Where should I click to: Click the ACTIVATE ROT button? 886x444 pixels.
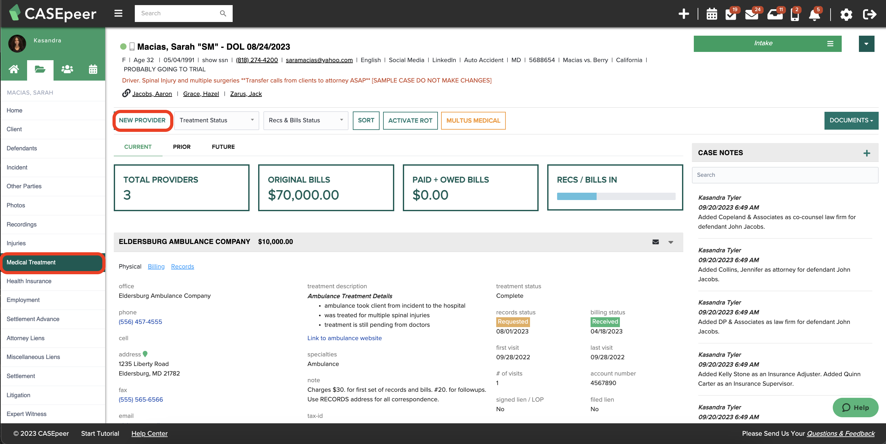[x=410, y=121]
